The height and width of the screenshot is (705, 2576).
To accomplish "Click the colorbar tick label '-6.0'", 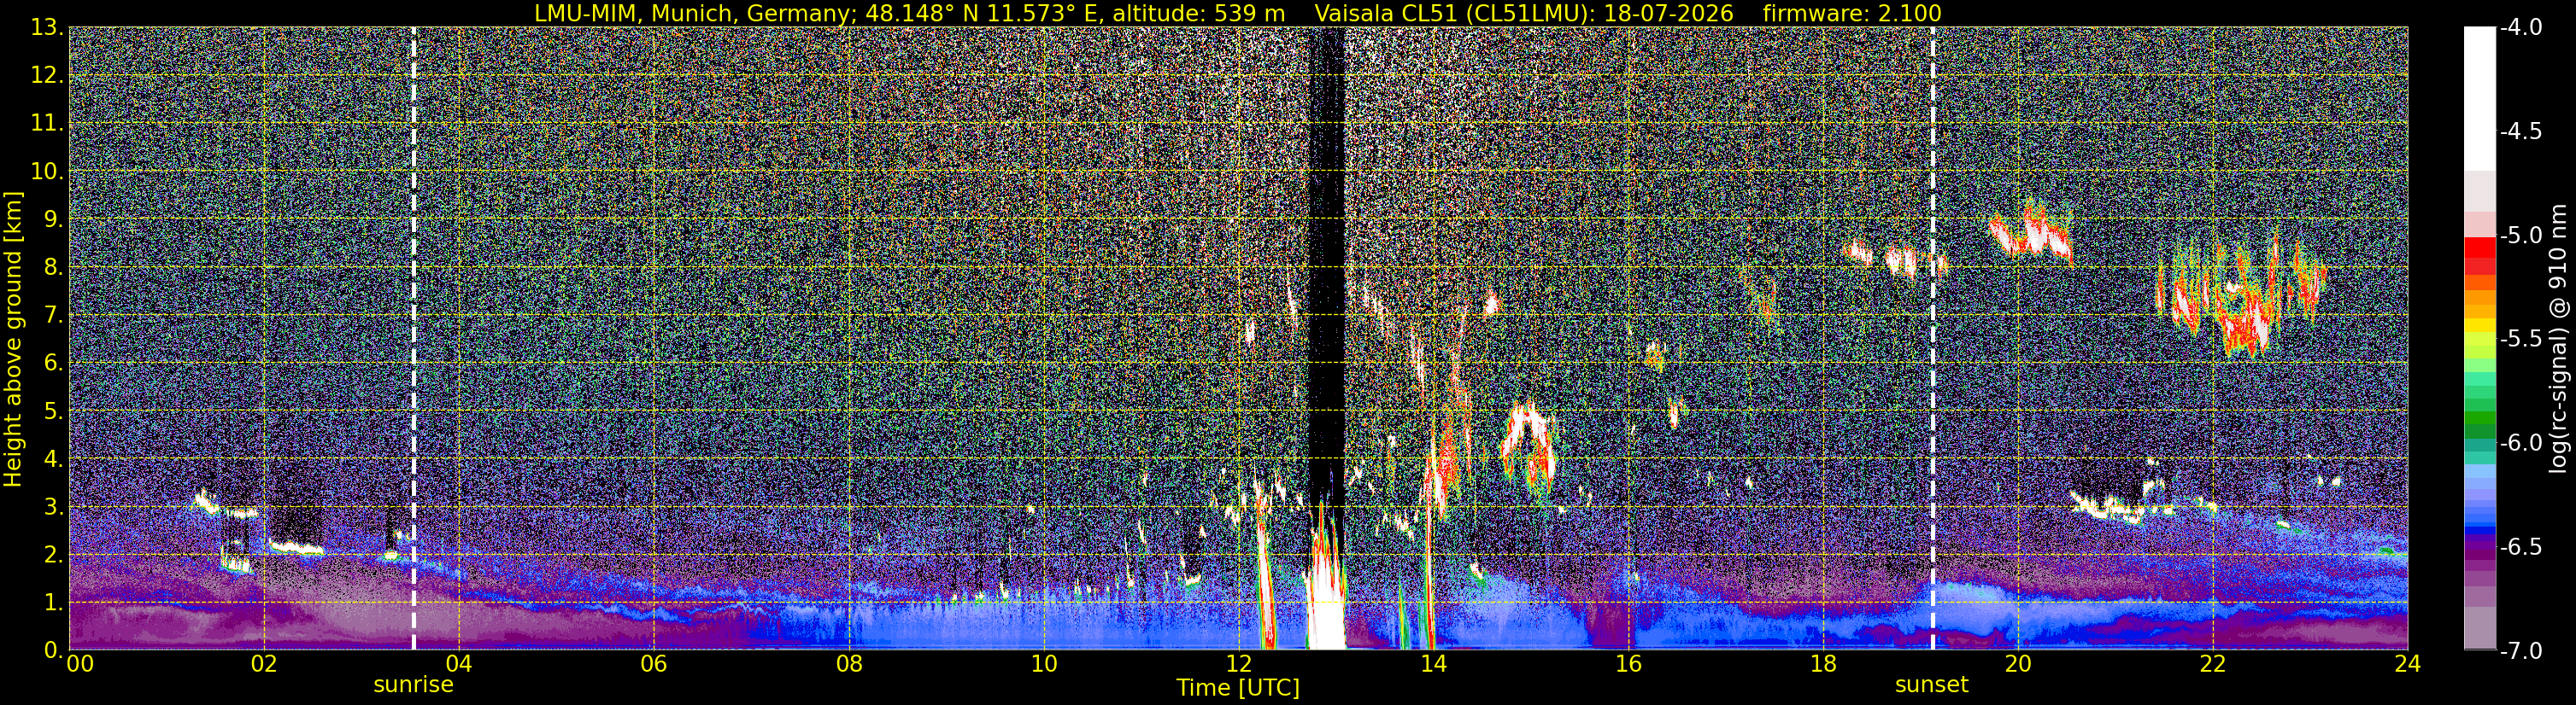I will (x=2521, y=443).
